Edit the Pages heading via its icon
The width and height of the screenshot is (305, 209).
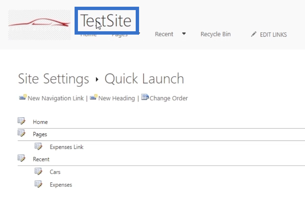21,133
